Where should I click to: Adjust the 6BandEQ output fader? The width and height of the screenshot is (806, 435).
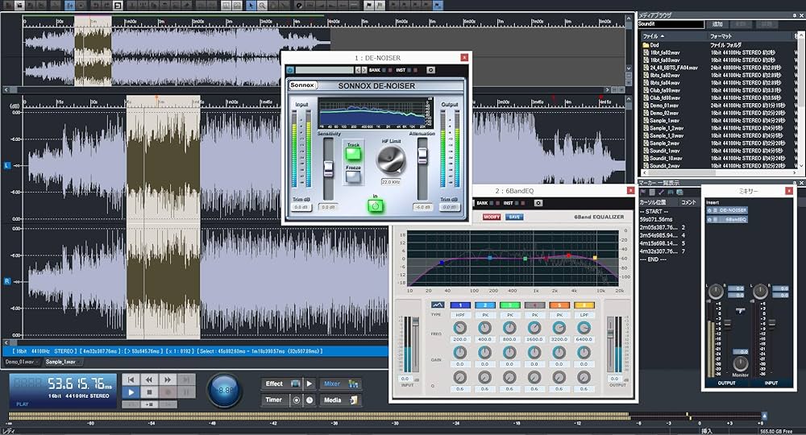[x=611, y=333]
